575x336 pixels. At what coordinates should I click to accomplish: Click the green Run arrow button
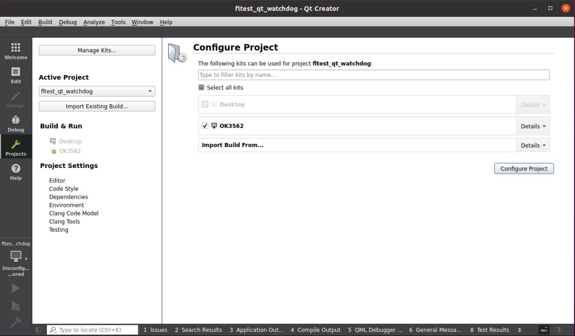tap(15, 289)
